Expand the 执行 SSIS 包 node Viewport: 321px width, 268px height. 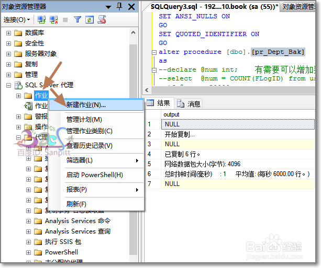pyautogui.click(x=28, y=242)
